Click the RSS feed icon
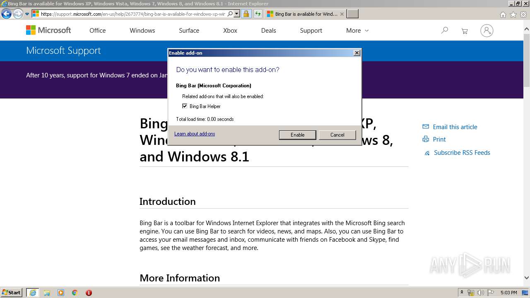This screenshot has width=530, height=298. click(427, 153)
